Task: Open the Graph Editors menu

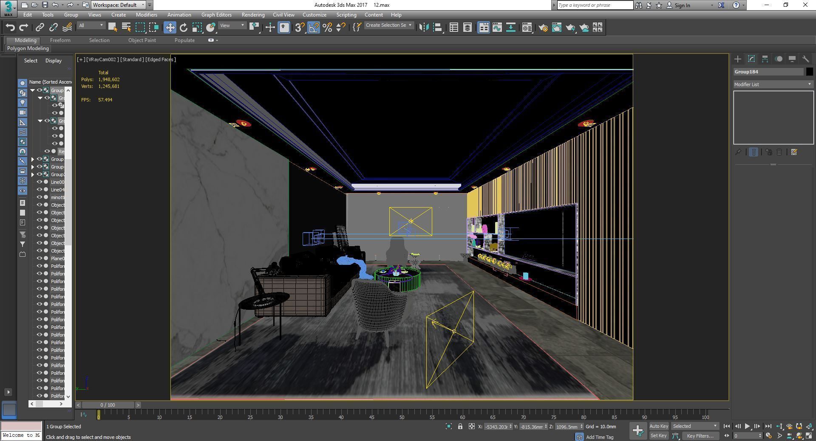Action: pyautogui.click(x=216, y=15)
